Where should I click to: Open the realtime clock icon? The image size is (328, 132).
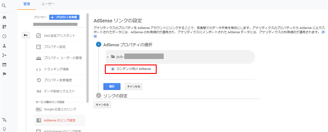[4, 36]
